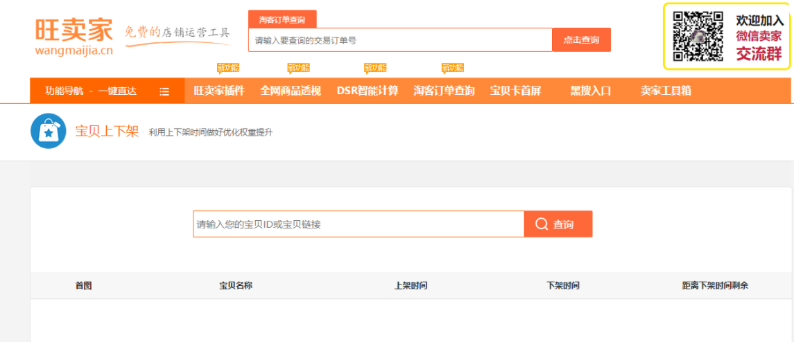The width and height of the screenshot is (794, 342).
Task: Click 新功能 badge above 全网商品透视
Action: pyautogui.click(x=298, y=68)
